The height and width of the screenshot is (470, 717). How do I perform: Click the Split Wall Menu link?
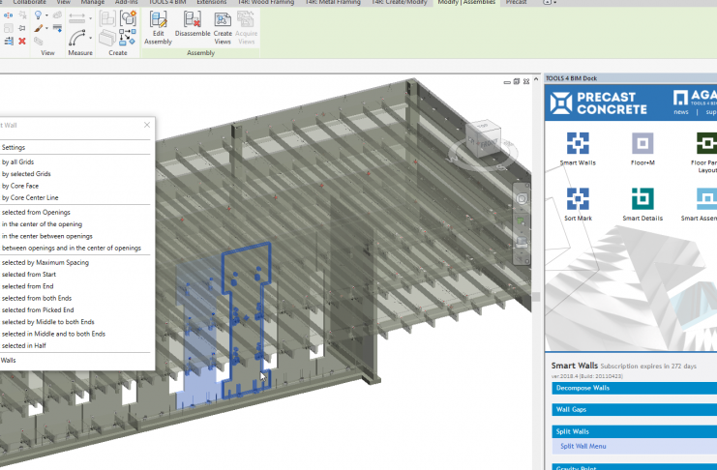tap(583, 446)
